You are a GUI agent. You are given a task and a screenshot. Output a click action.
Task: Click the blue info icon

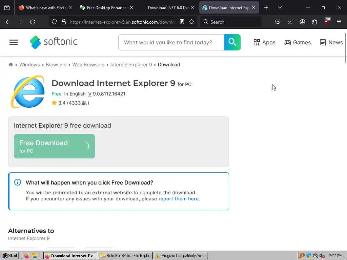(x=18, y=182)
